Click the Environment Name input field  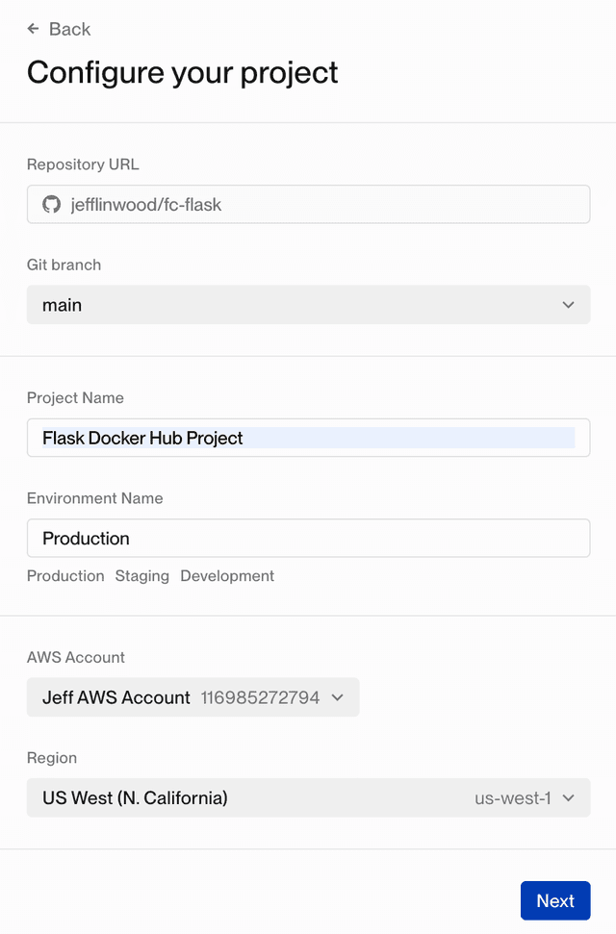click(308, 538)
